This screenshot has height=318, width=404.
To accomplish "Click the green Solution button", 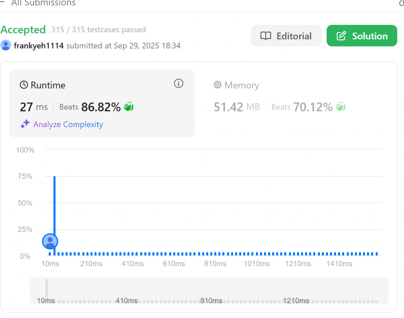I will tap(362, 36).
